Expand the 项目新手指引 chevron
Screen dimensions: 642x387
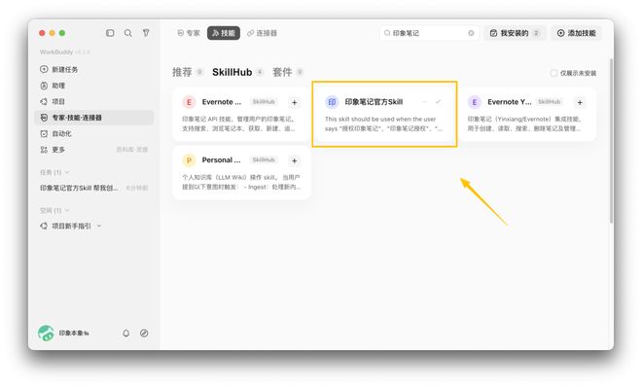(99, 226)
